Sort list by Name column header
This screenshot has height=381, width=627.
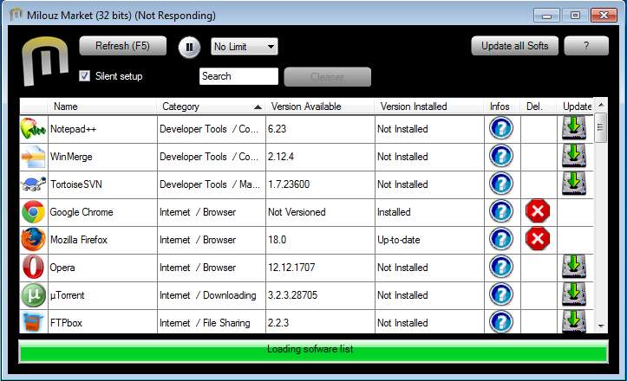click(x=103, y=107)
